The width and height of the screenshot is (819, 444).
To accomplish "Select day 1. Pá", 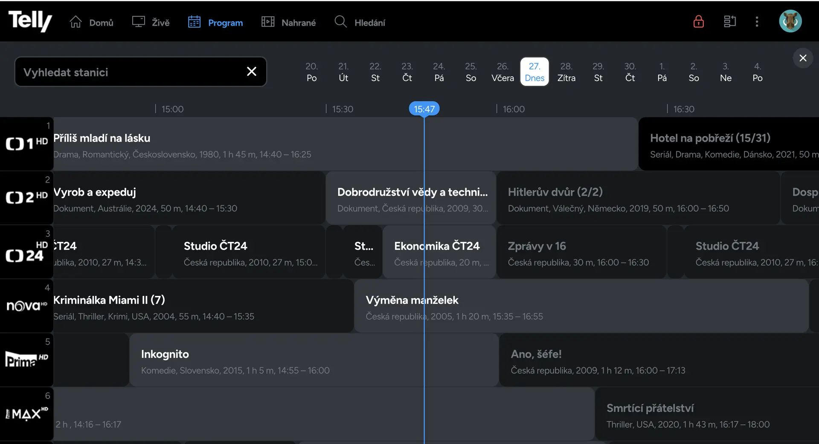I will tap(662, 72).
